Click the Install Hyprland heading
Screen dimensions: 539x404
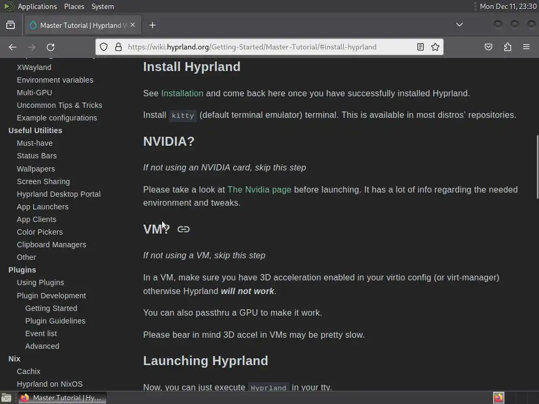coord(192,67)
